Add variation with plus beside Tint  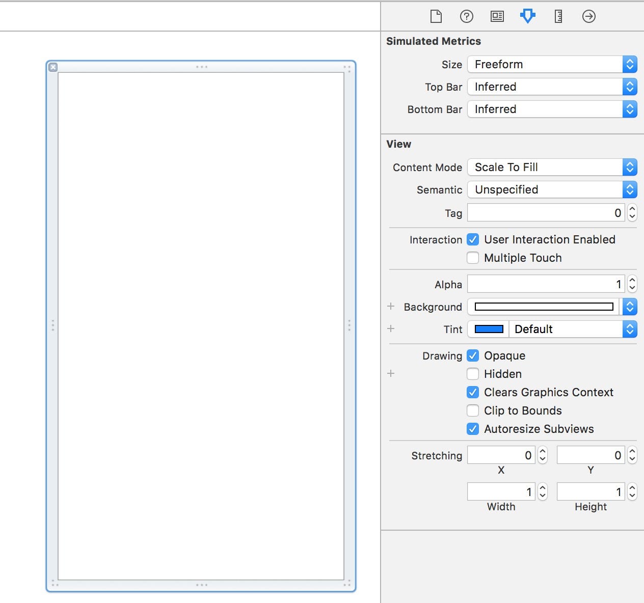click(x=391, y=328)
